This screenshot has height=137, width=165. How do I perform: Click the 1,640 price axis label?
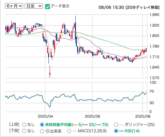coord(154,67)
